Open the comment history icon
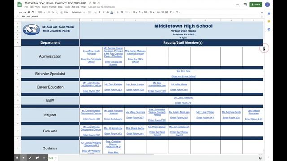 tap(245, 4)
